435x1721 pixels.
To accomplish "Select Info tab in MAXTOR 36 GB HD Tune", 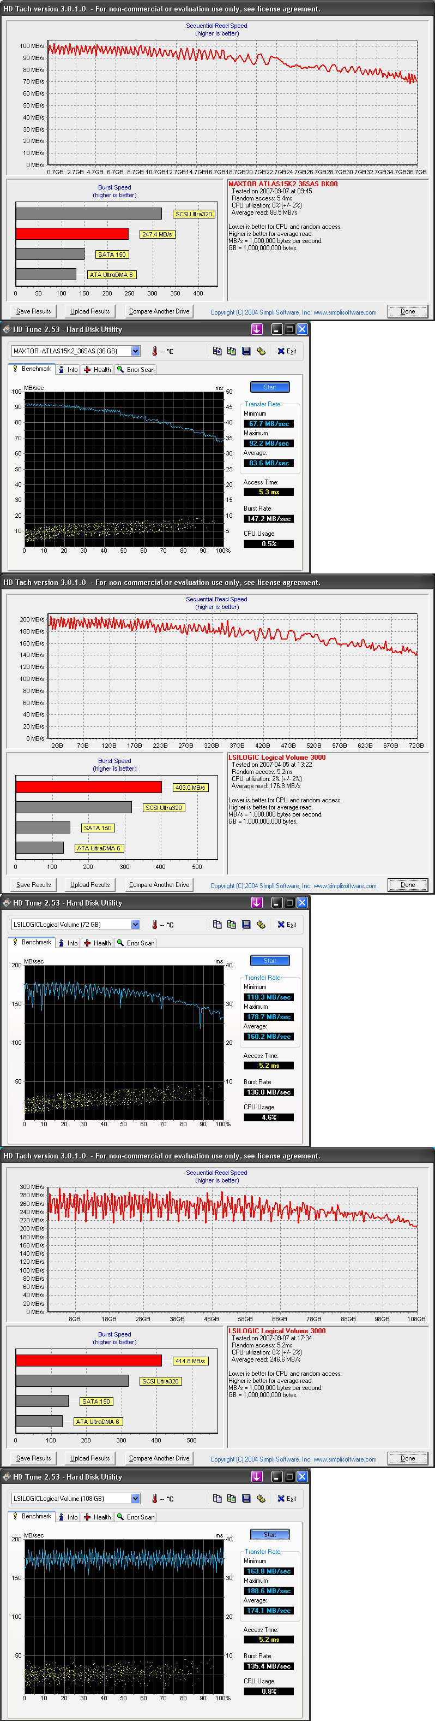I will [x=68, y=369].
